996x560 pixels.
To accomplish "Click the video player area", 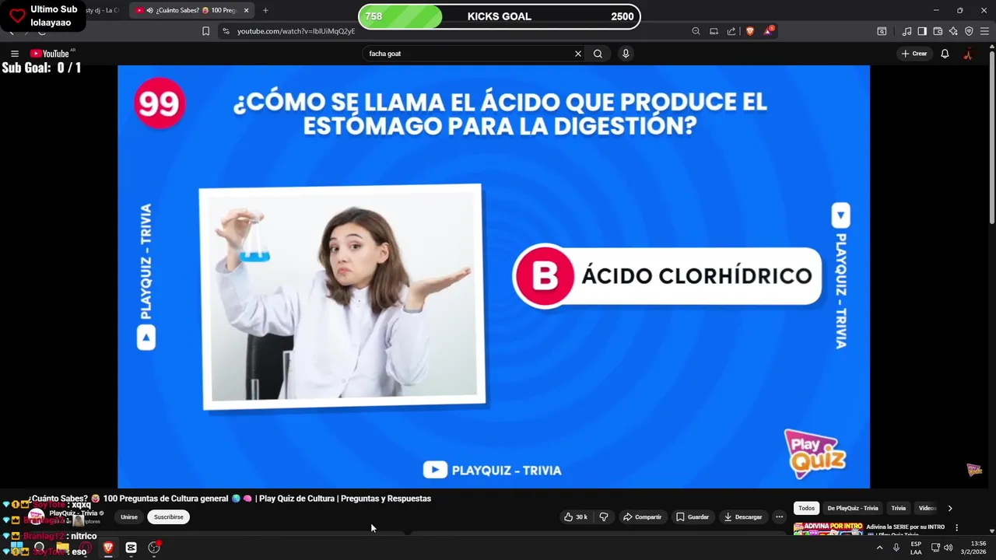I will pos(493,277).
